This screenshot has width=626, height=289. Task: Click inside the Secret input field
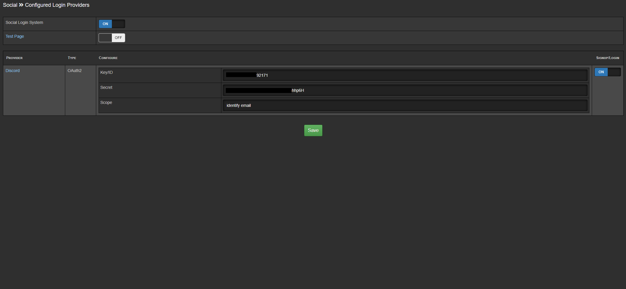pos(406,90)
